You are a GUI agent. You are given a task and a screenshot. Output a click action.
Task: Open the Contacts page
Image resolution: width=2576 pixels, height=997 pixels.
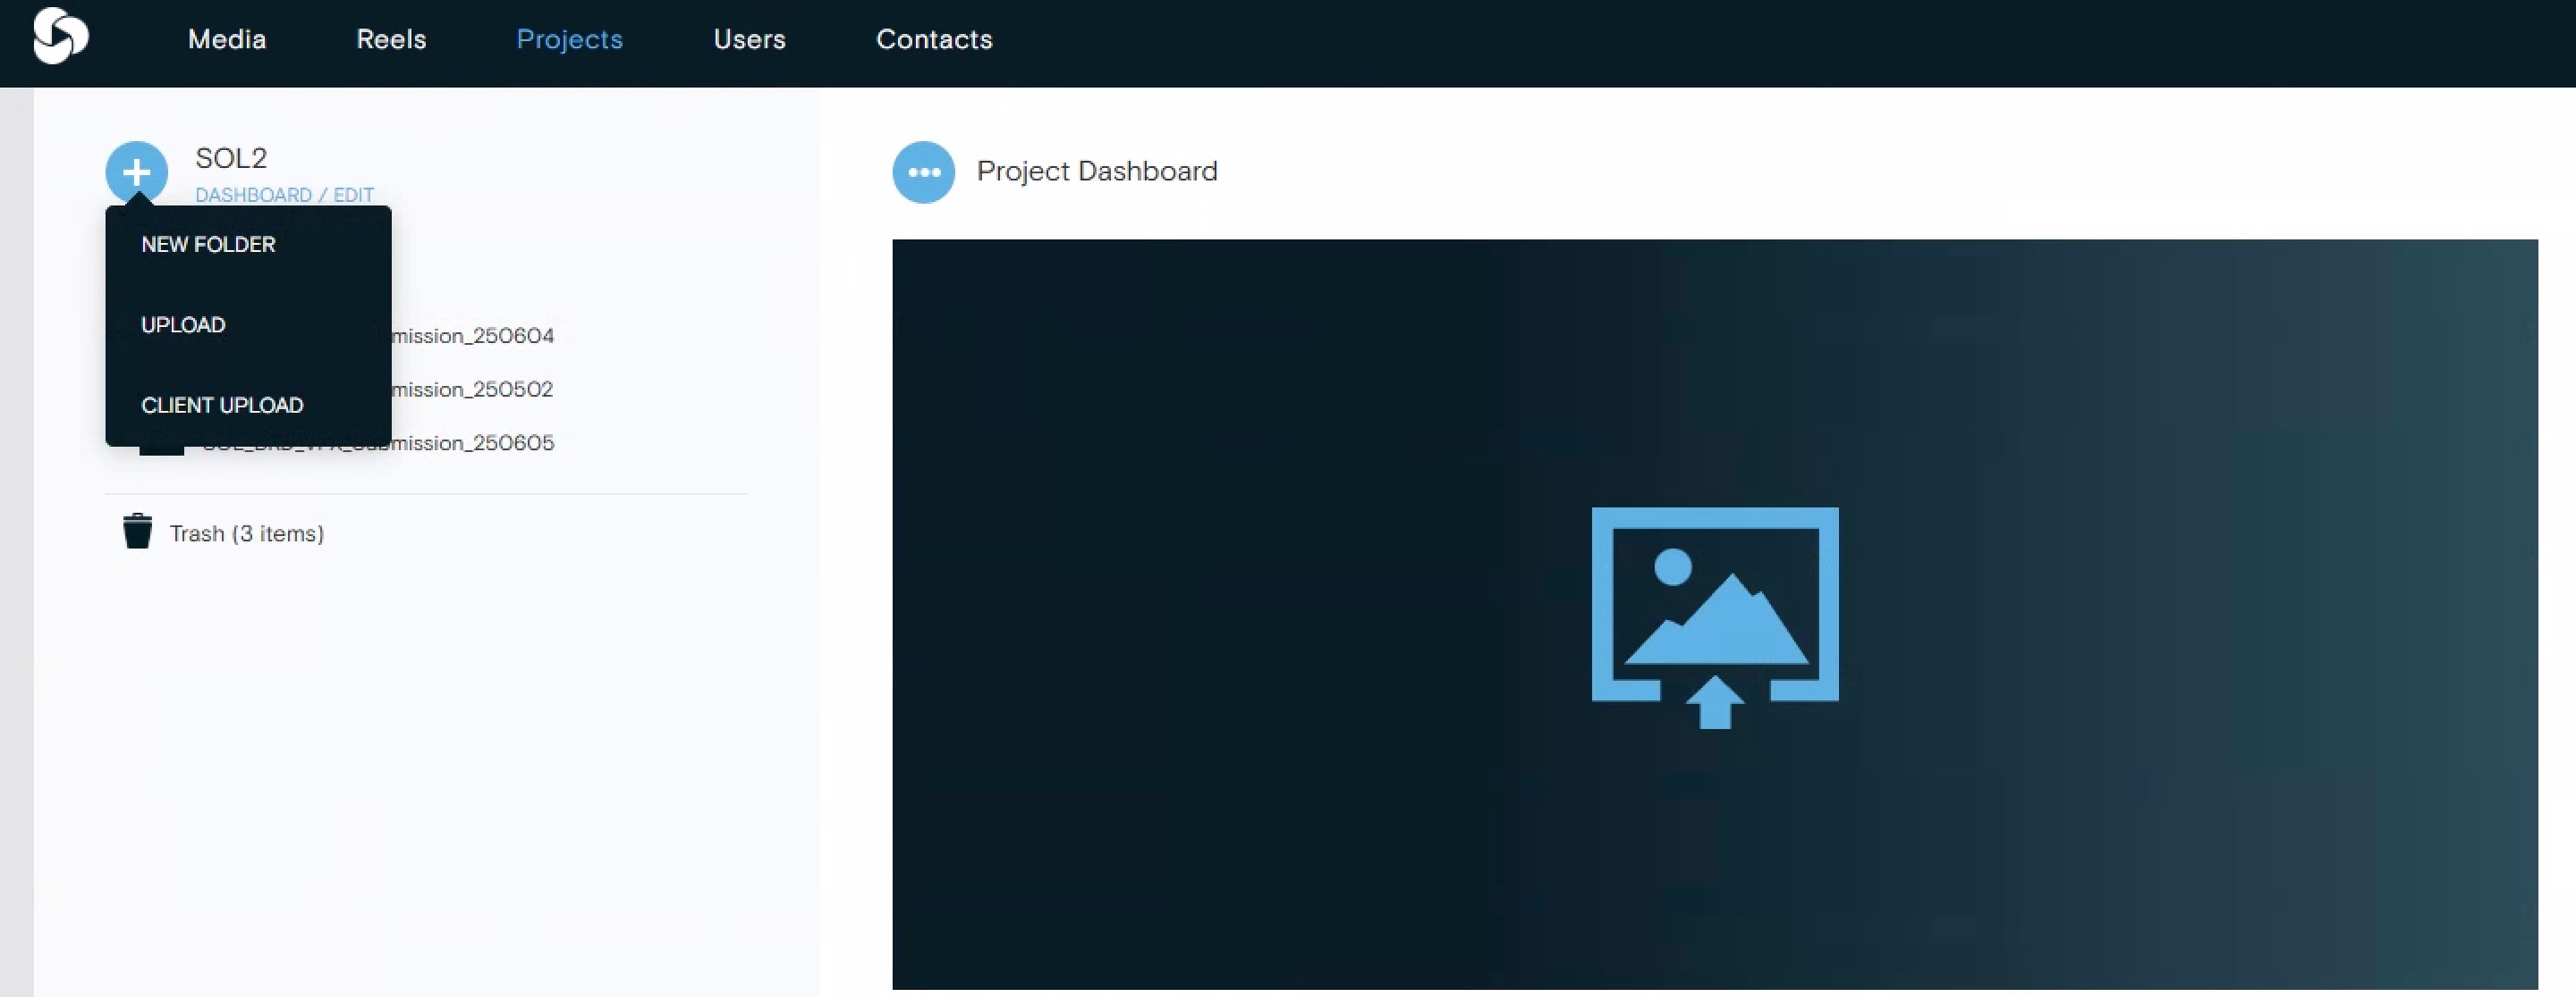click(x=934, y=39)
